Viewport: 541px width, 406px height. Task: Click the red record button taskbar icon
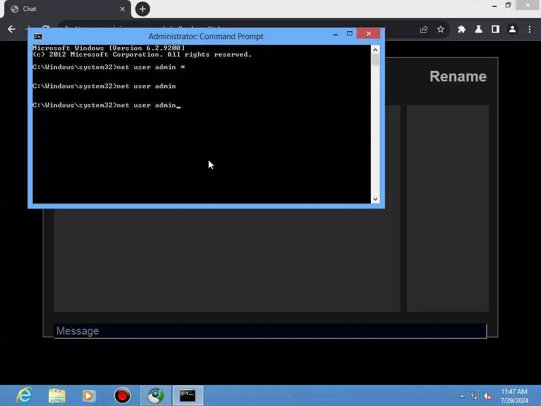click(123, 395)
